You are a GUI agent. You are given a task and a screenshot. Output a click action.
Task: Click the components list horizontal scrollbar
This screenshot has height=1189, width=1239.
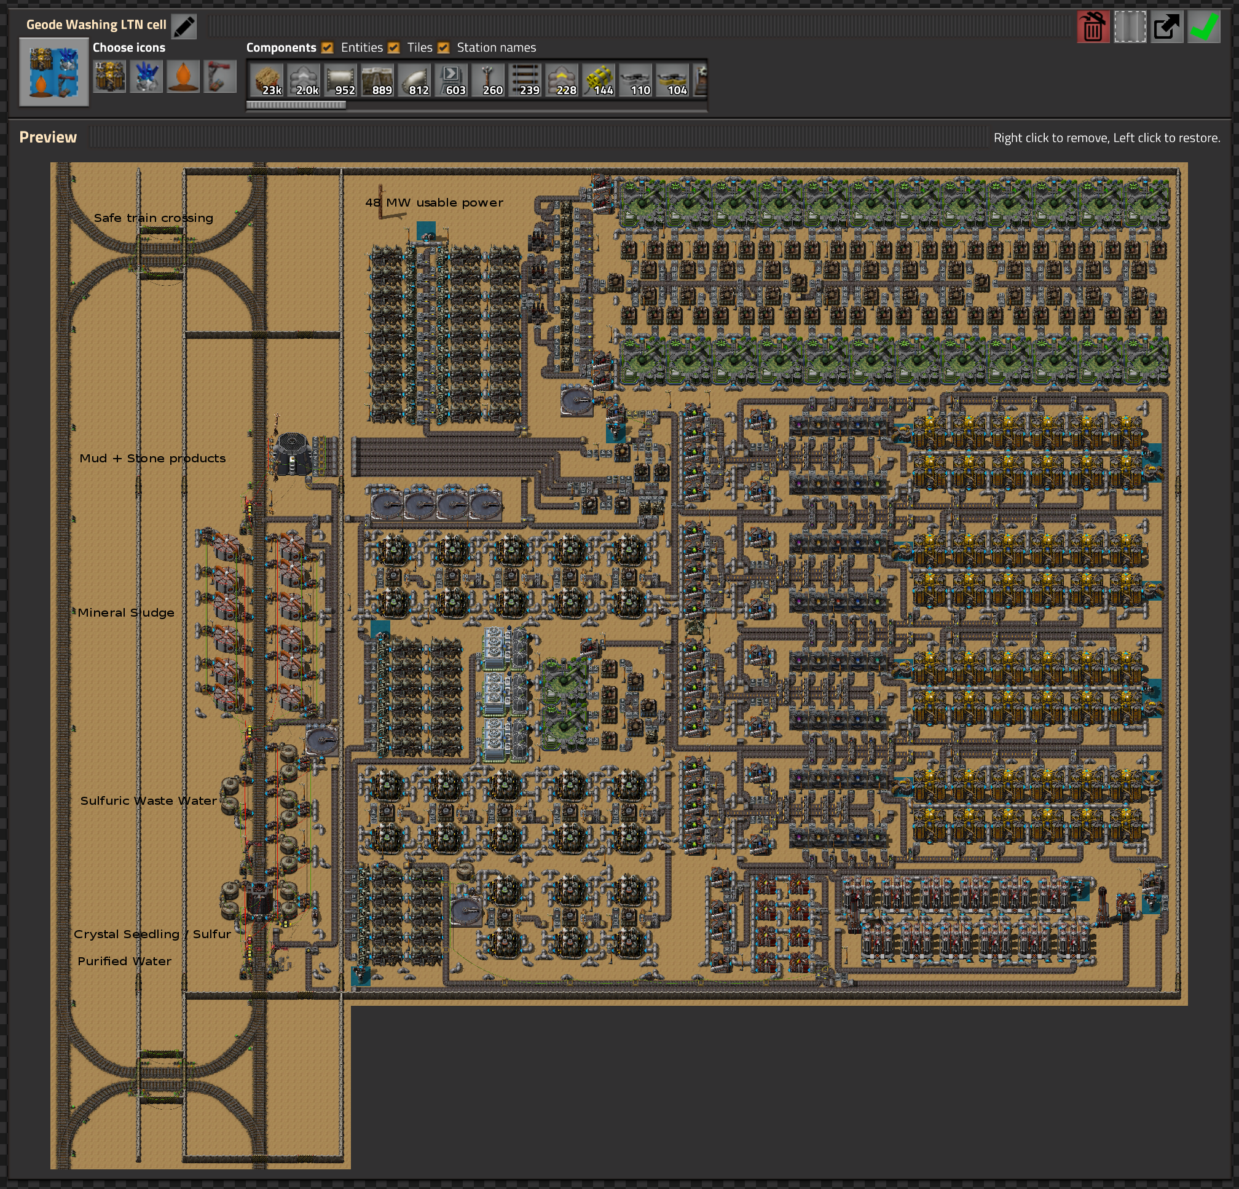tap(296, 105)
